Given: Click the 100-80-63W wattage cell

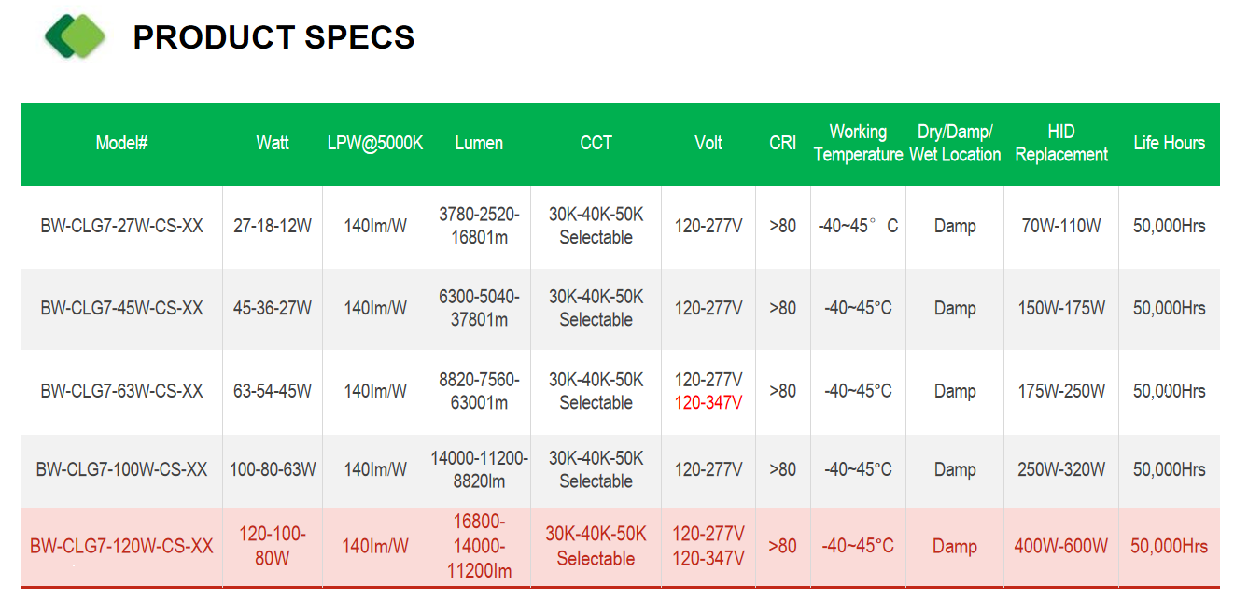Looking at the screenshot, I should tap(273, 469).
